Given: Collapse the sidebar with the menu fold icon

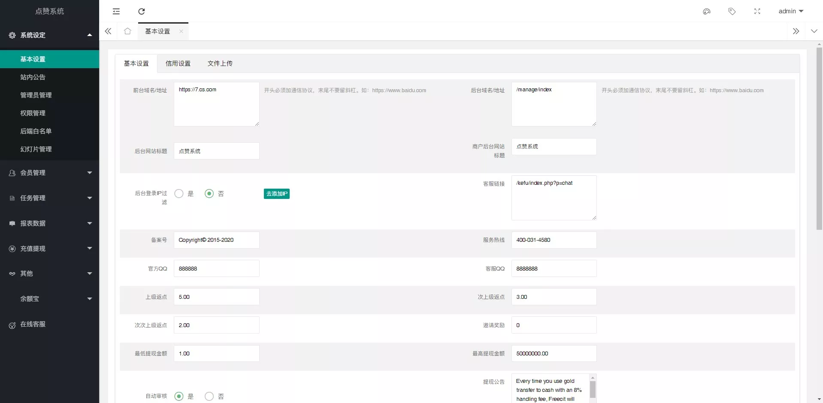Looking at the screenshot, I should [116, 12].
